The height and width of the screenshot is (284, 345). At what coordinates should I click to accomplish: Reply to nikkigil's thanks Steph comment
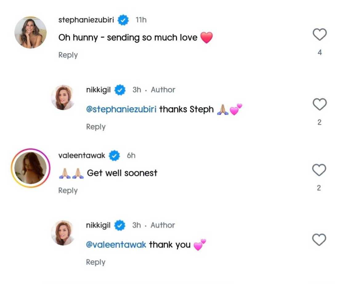click(96, 127)
